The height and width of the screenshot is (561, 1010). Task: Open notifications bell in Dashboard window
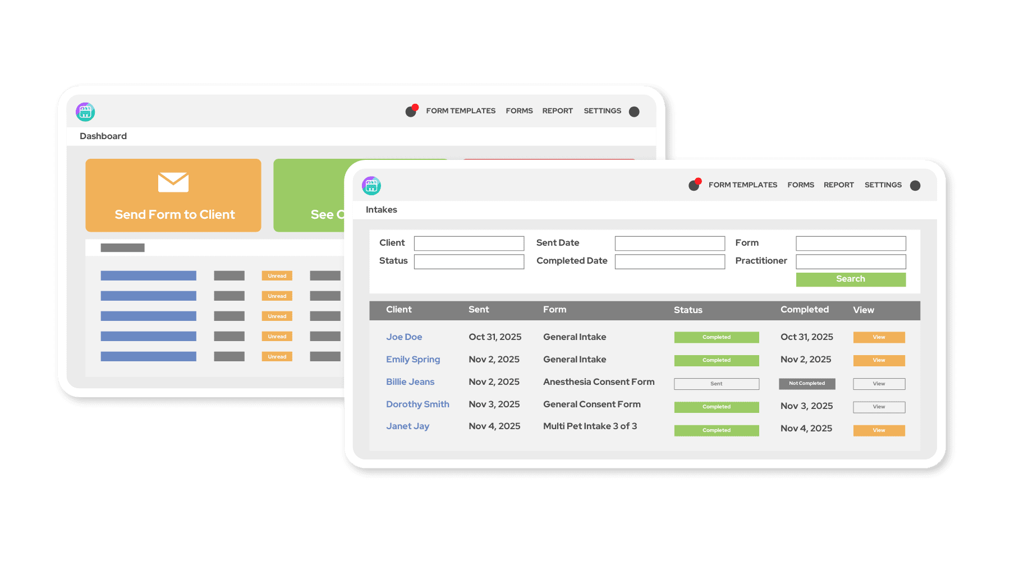(411, 111)
